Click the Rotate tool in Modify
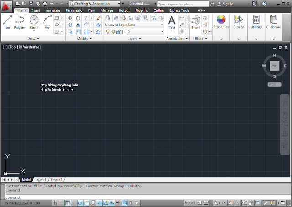 78,18
